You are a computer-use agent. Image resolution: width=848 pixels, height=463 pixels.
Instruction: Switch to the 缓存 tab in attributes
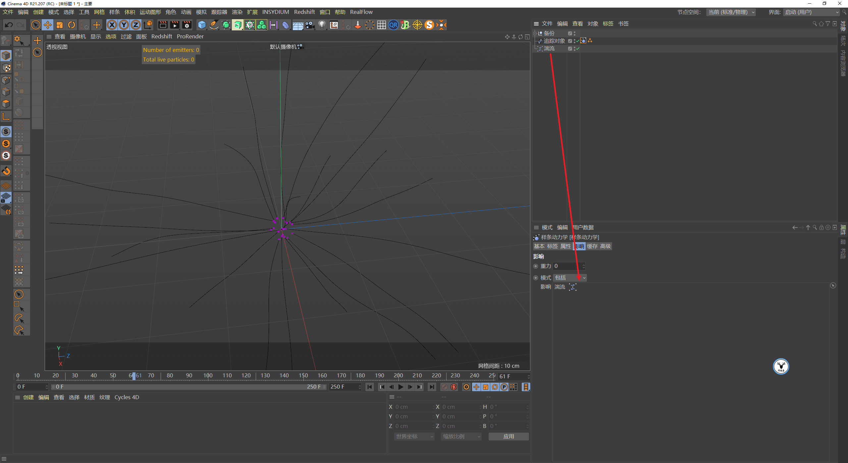pyautogui.click(x=592, y=246)
